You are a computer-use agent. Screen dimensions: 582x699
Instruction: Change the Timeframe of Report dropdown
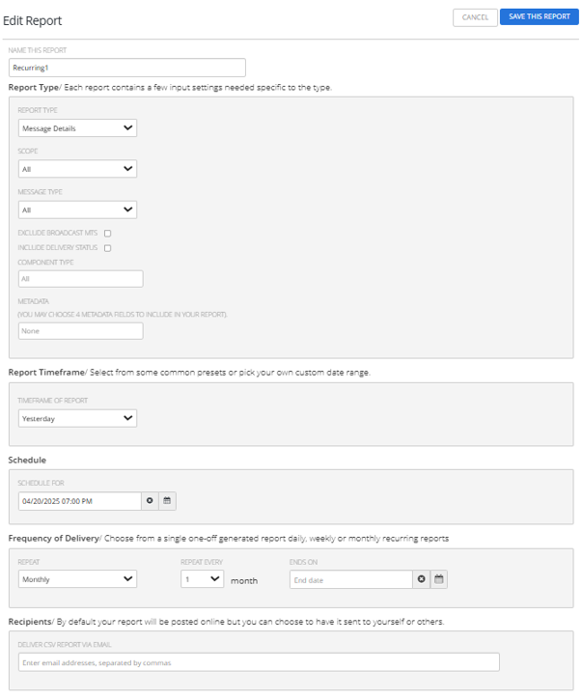pyautogui.click(x=77, y=419)
